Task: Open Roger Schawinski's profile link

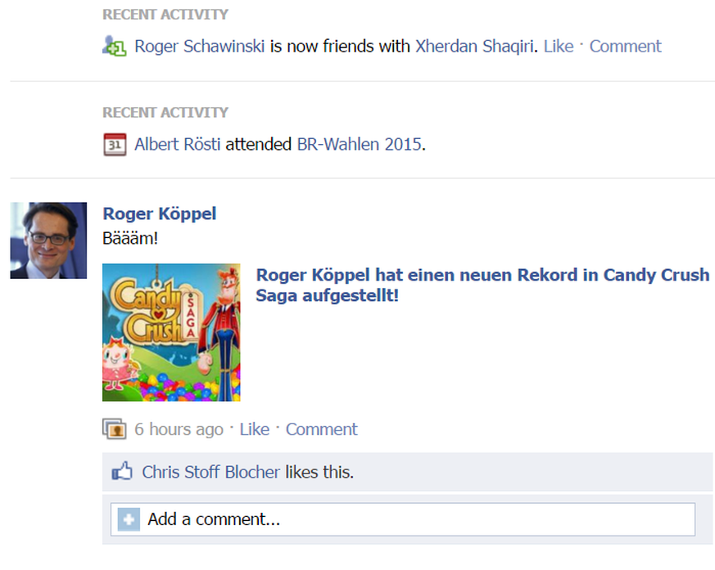Action: tap(199, 47)
